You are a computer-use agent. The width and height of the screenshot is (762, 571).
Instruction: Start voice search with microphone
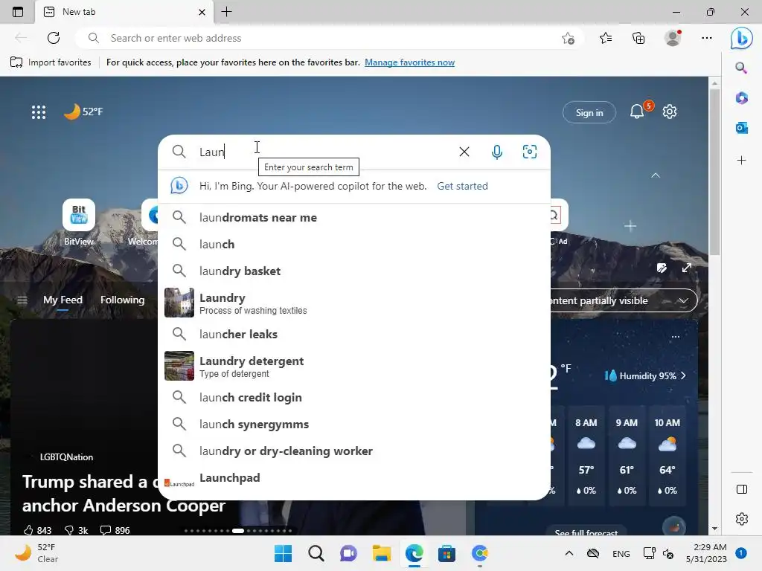[x=496, y=152]
